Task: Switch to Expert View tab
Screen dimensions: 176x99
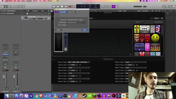Action: pyautogui.click(x=71, y=12)
